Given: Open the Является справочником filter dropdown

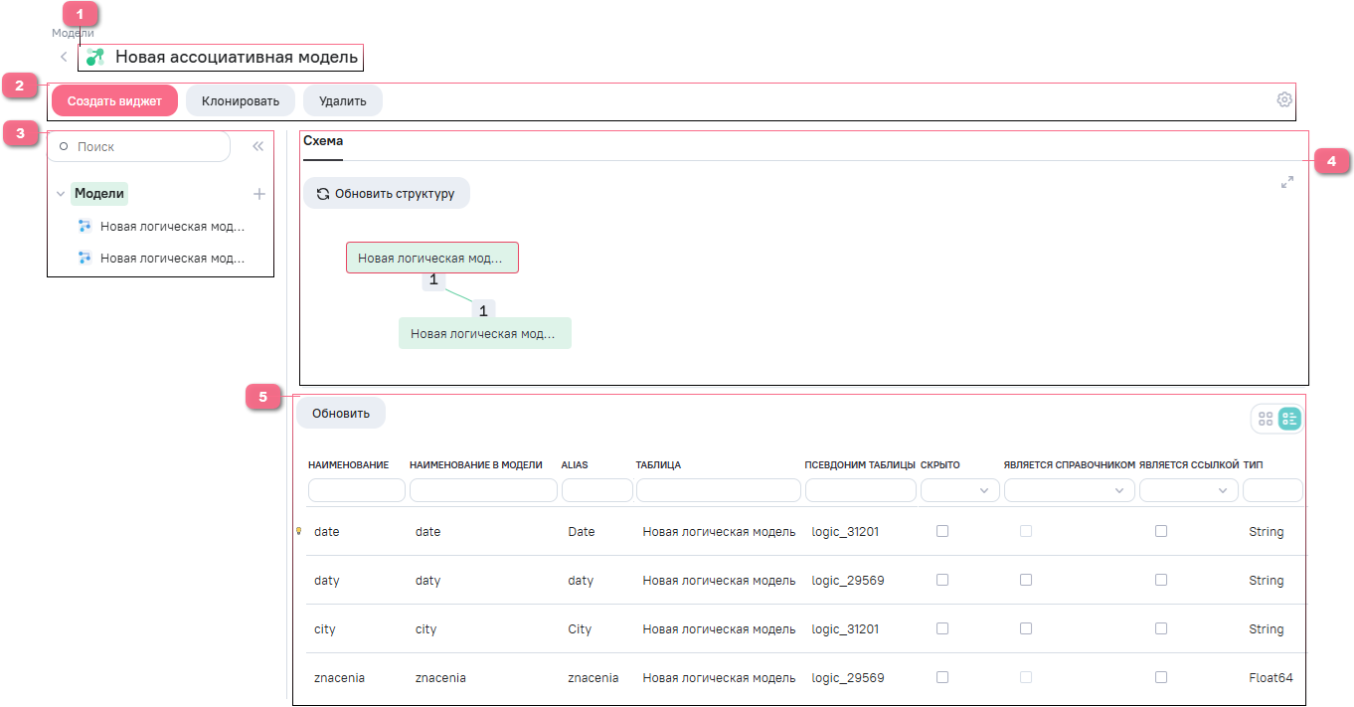Looking at the screenshot, I should pos(1070,490).
